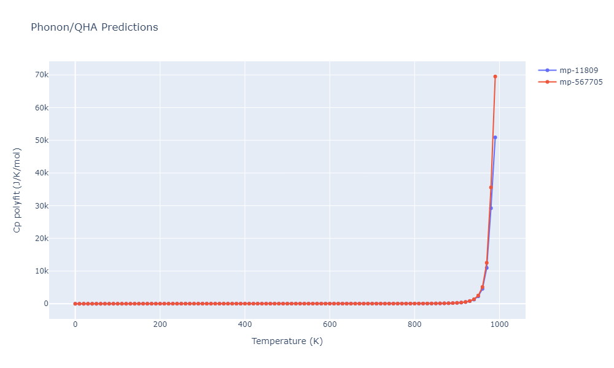
Task: Click the Phonon/QHA Predictions chart title
Action: (x=95, y=27)
